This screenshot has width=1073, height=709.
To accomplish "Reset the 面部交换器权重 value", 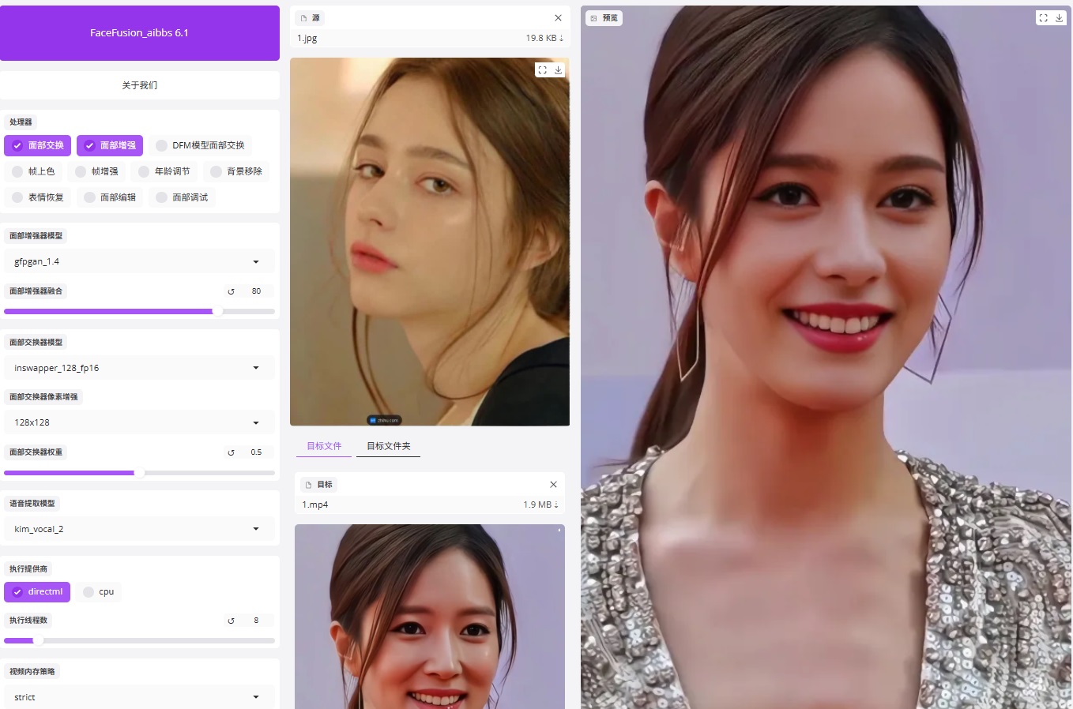I will (x=231, y=452).
